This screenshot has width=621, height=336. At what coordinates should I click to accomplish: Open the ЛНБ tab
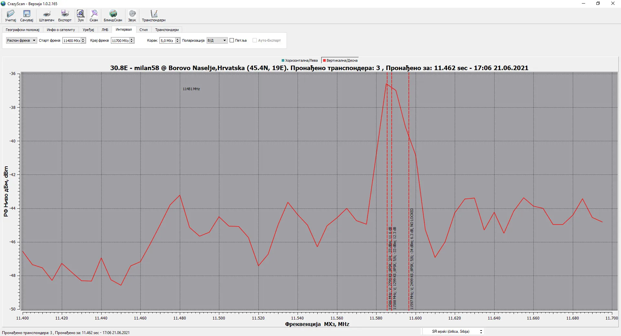pos(105,30)
